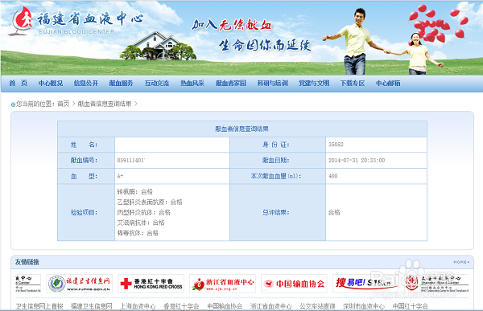Open the 党建与文明 menu item
The image size is (483, 311).
[x=314, y=83]
